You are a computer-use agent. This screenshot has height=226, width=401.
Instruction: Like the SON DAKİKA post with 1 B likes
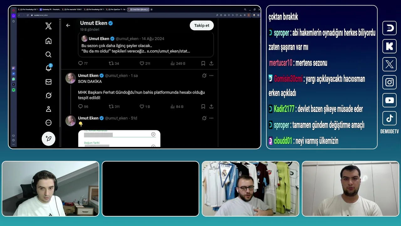click(x=145, y=106)
